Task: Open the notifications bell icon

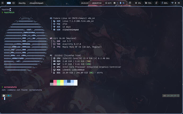Action: [x=156, y=3]
